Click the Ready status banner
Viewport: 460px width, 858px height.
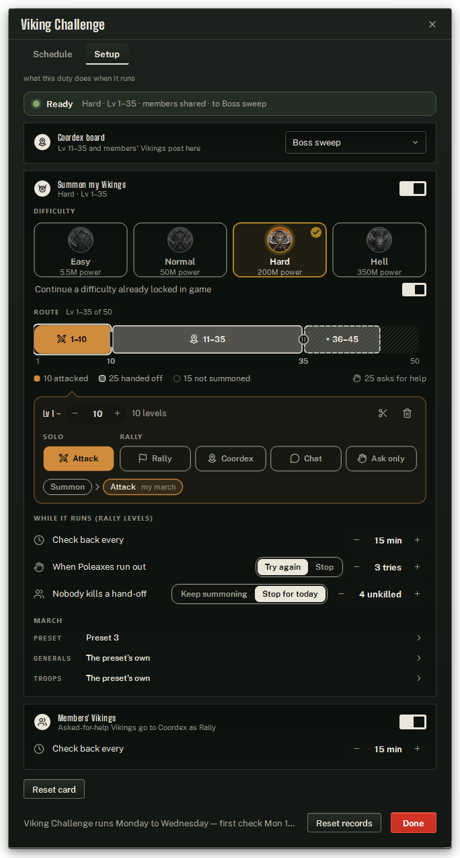(x=230, y=104)
